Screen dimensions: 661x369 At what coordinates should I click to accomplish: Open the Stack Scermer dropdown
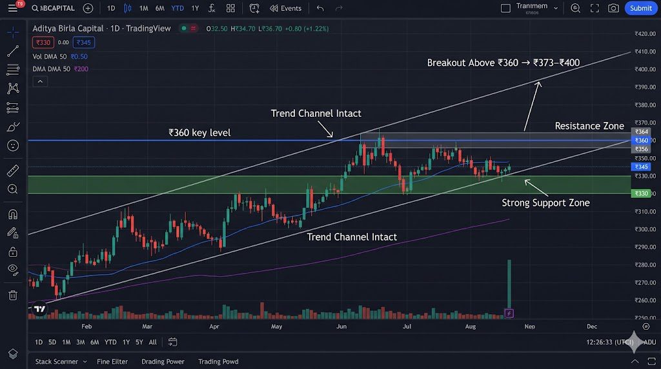coord(61,361)
